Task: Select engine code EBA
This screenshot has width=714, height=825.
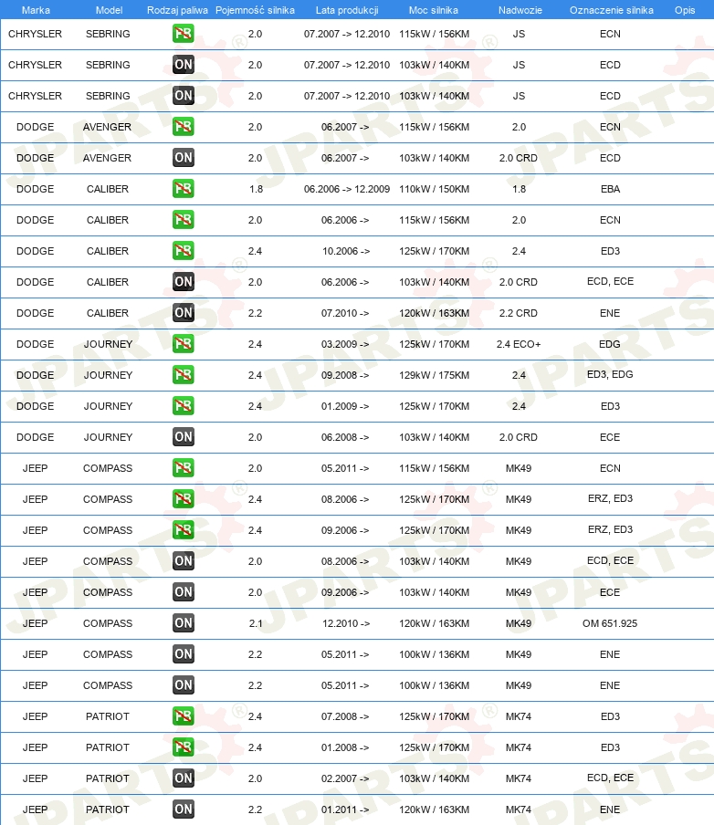Action: coord(610,189)
